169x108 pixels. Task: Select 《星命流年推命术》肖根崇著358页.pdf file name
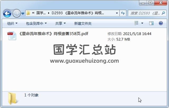(x=54, y=34)
